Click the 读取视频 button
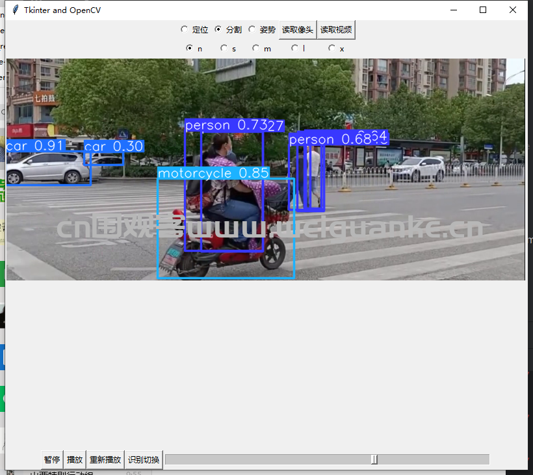Screen dimensions: 533x475 point(336,30)
